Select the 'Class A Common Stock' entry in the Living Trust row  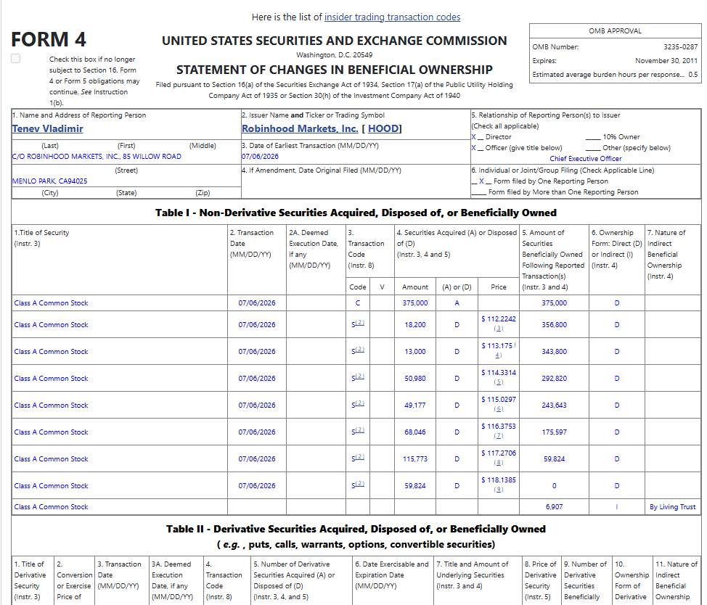pos(51,507)
